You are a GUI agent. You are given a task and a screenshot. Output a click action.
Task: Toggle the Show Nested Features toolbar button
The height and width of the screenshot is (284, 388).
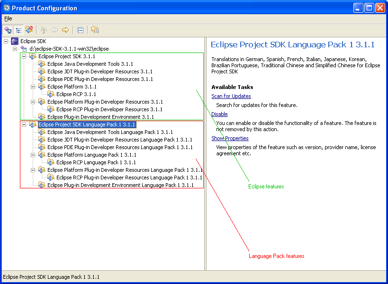tap(18, 30)
